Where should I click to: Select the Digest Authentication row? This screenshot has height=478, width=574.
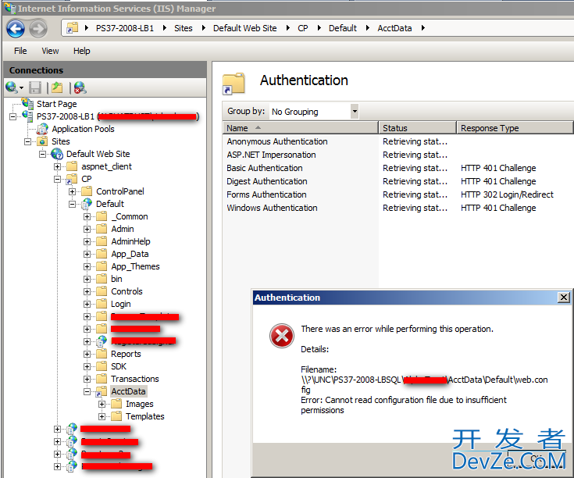tap(398, 181)
